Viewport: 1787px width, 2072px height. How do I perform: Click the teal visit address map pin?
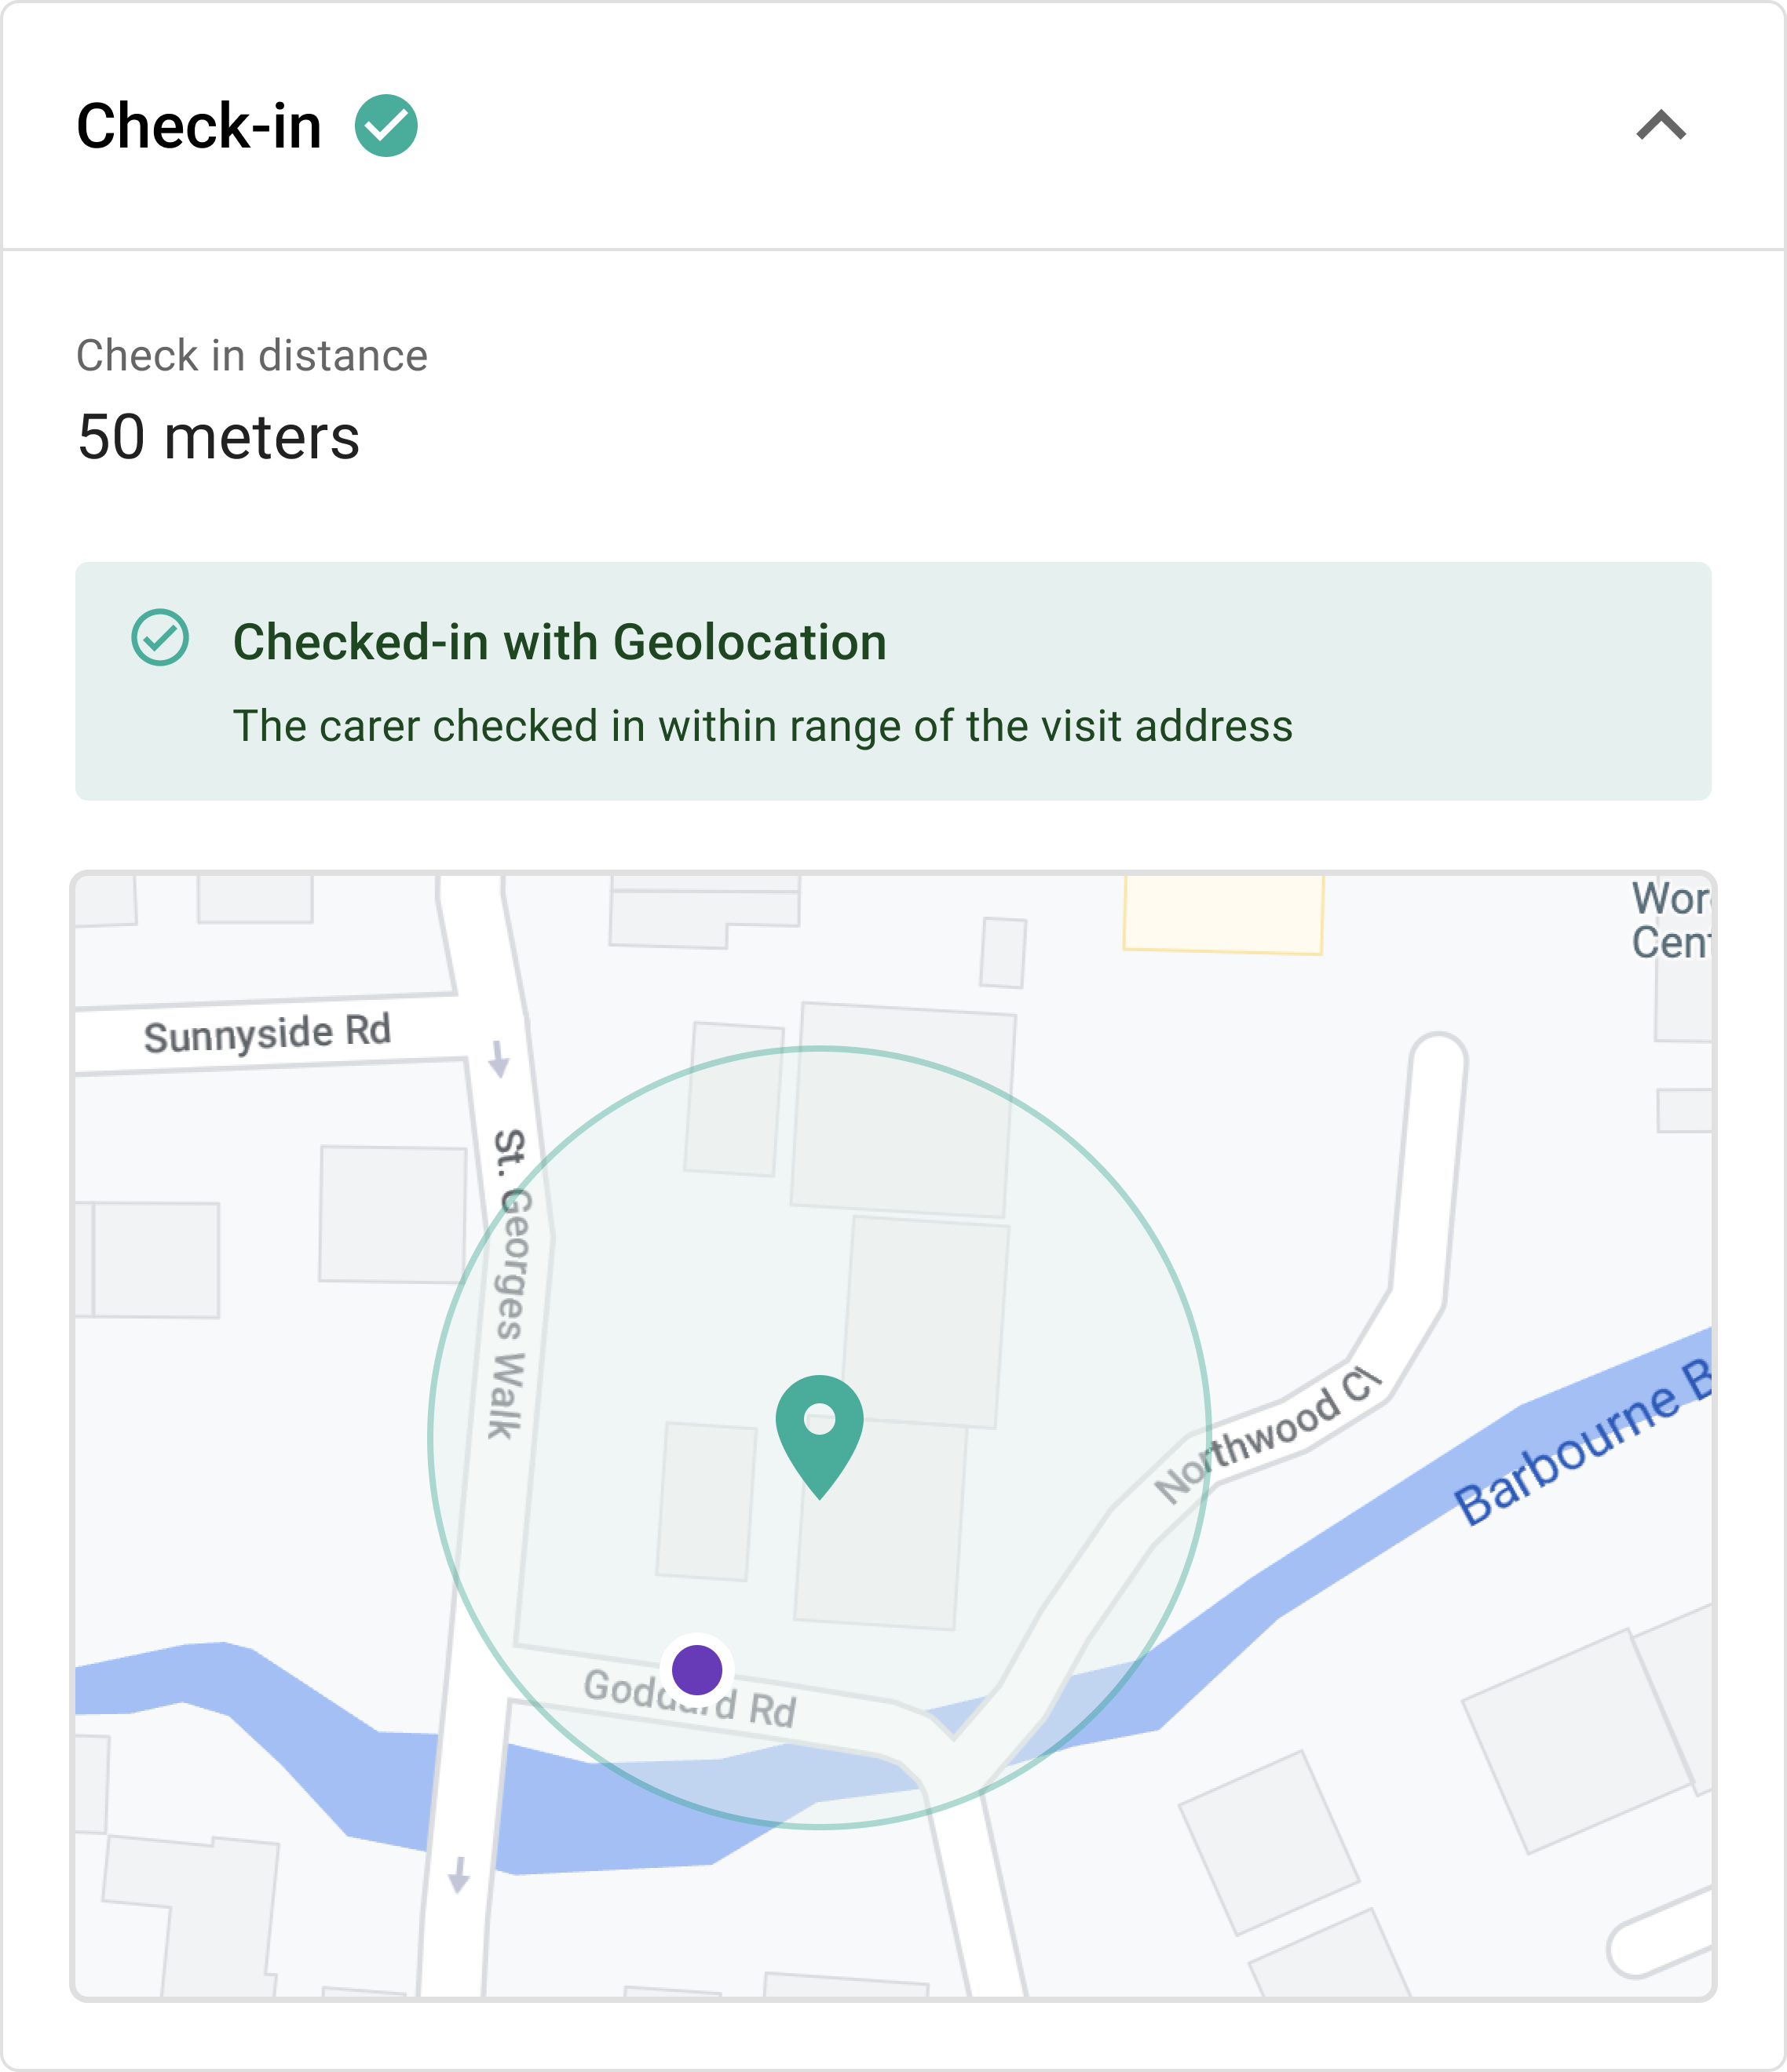(x=820, y=1436)
